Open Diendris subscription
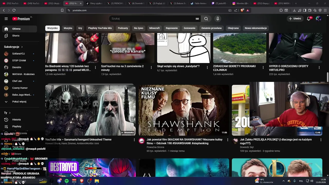The height and width of the screenshot is (185, 329). [x=19, y=67]
